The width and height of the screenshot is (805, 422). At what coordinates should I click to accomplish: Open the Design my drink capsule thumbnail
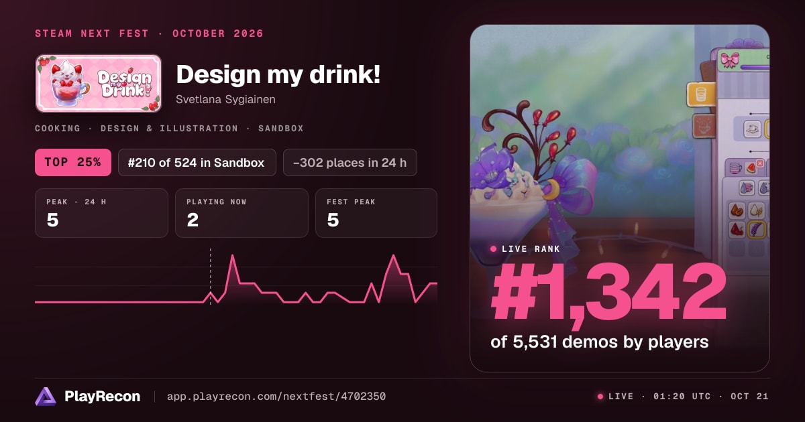(x=99, y=83)
